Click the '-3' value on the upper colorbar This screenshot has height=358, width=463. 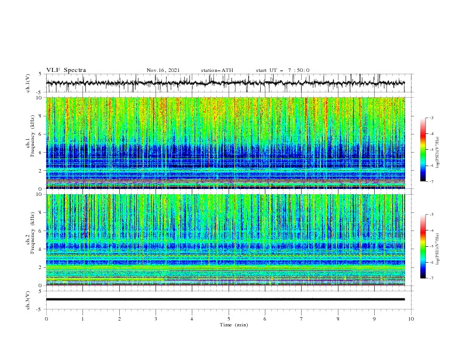click(x=431, y=118)
